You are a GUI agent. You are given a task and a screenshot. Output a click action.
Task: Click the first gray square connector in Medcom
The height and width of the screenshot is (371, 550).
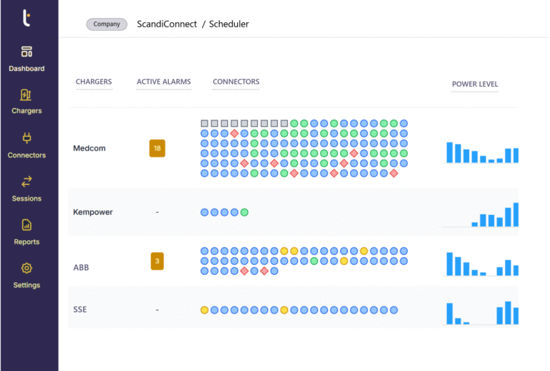(204, 123)
